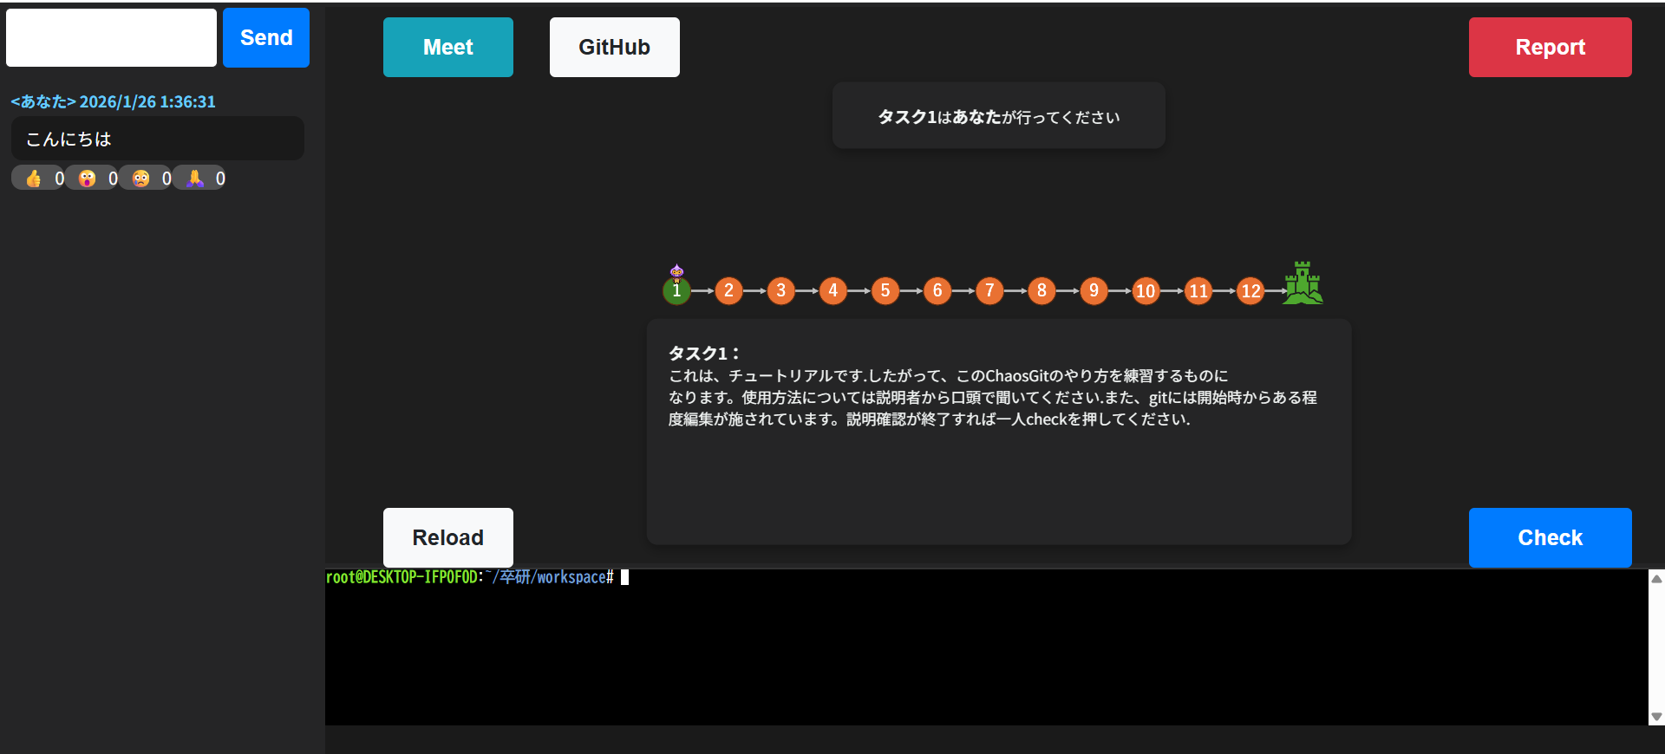Click task node 12 before the castle
This screenshot has width=1665, height=754.
click(x=1250, y=290)
